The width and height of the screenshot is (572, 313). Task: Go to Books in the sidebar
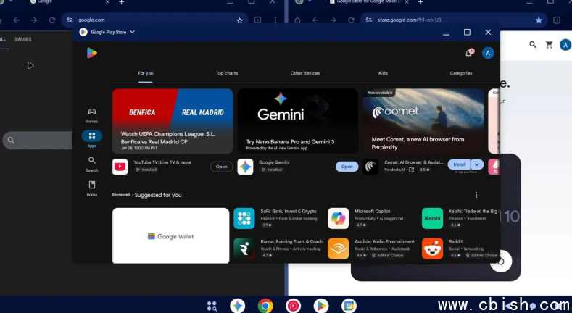[x=92, y=188]
